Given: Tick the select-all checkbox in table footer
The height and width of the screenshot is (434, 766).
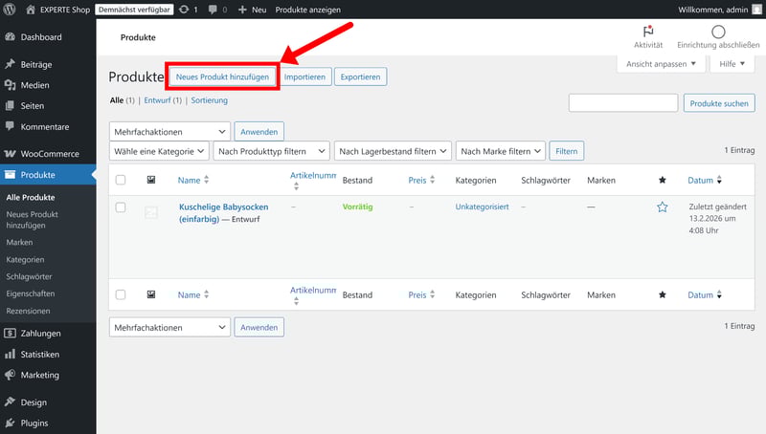Looking at the screenshot, I should (121, 295).
